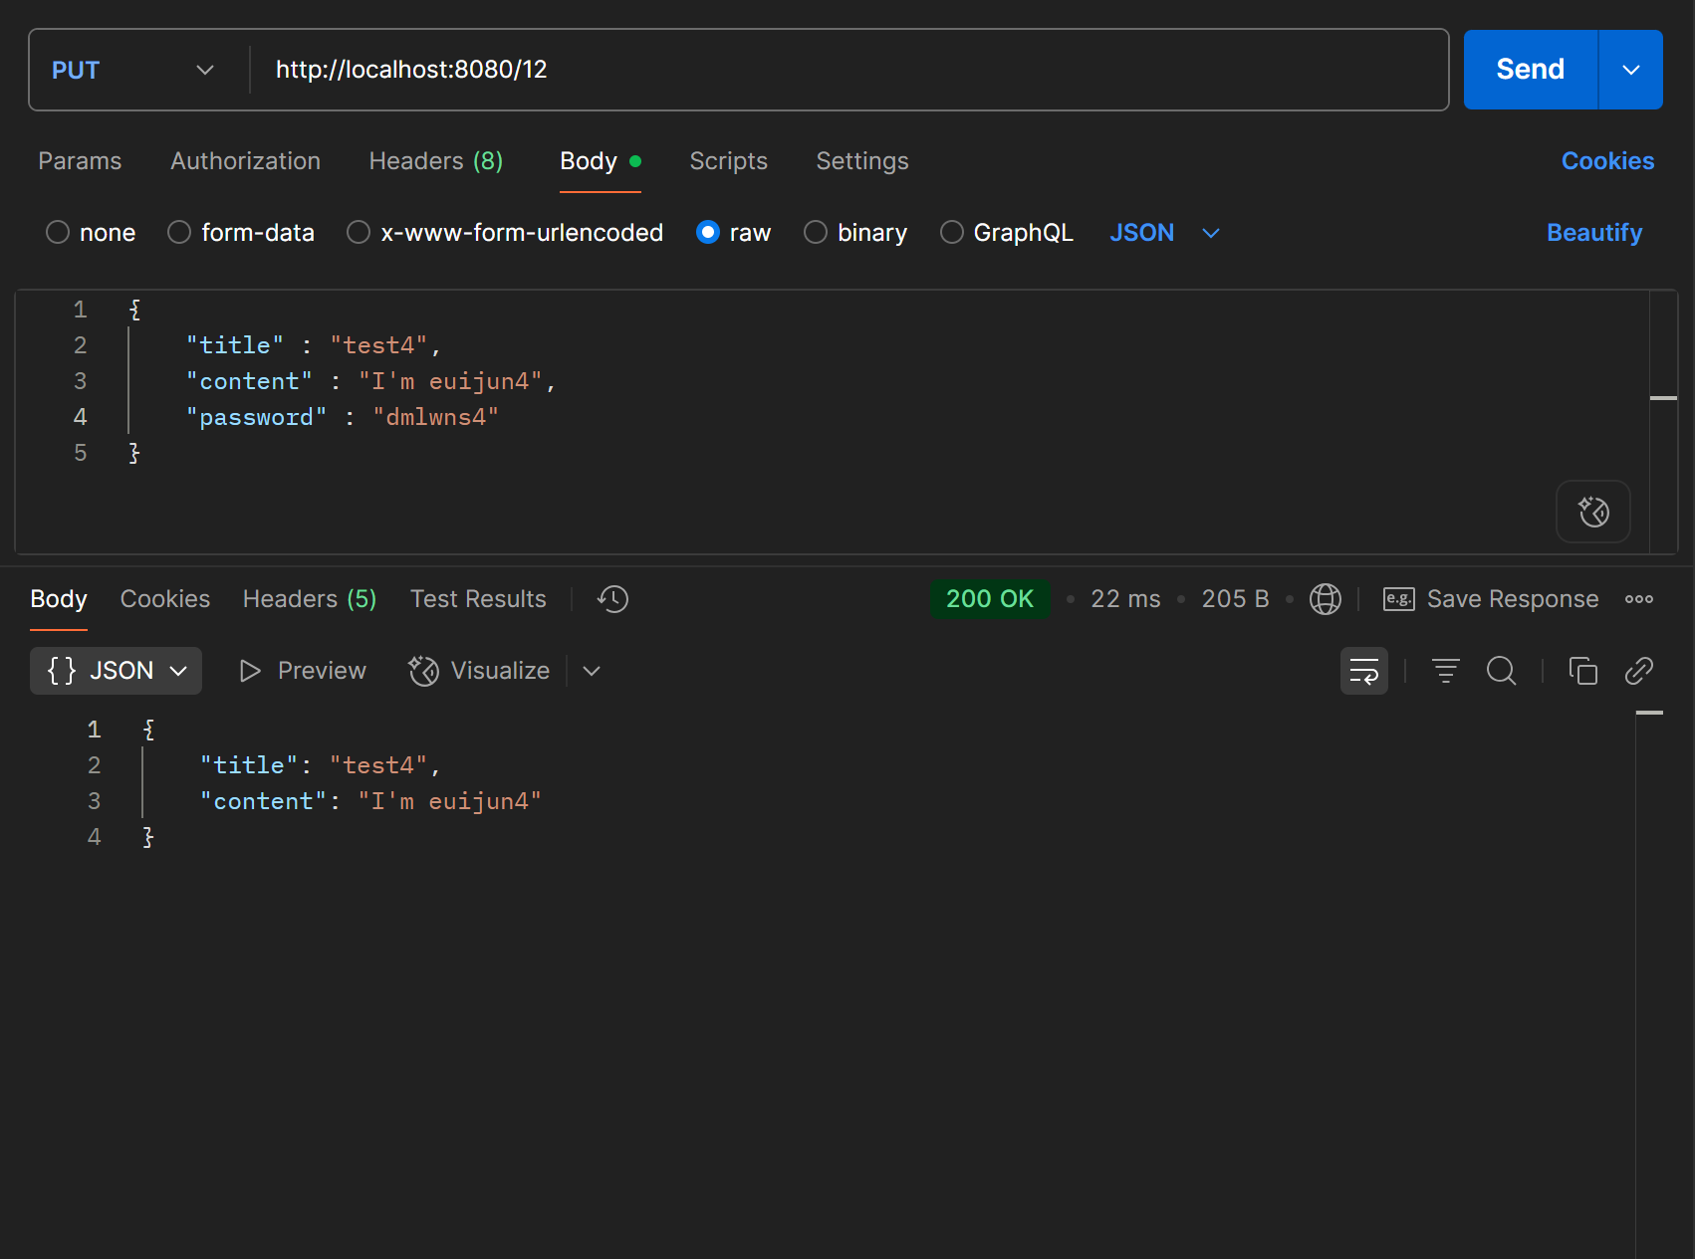Expand the Visualize options chevron
This screenshot has height=1259, width=1695.
click(592, 671)
